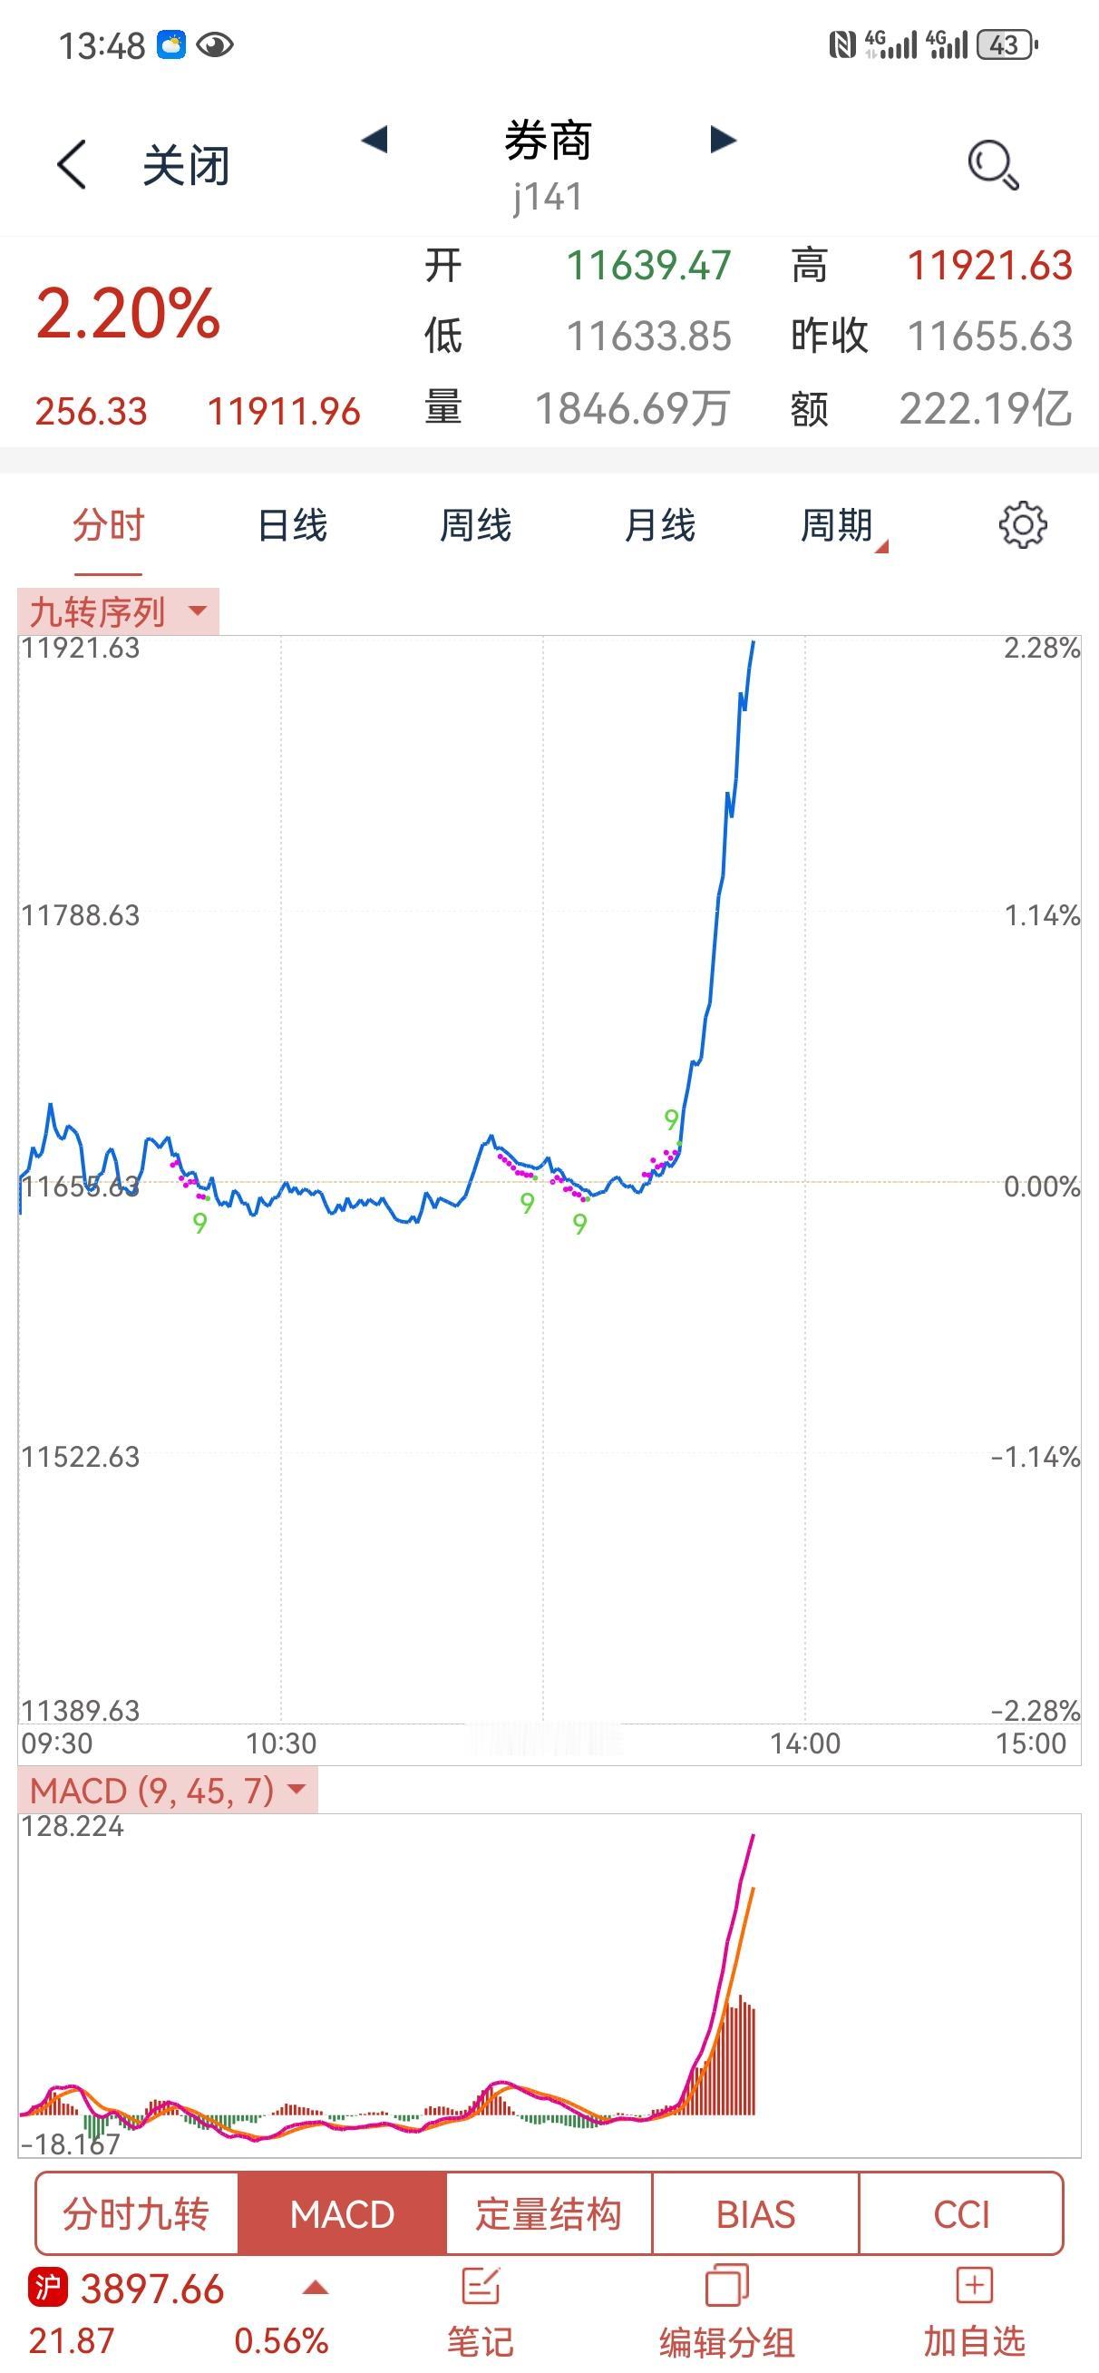Select the BIAS indicator option
The height and width of the screenshot is (2373, 1099).
pyautogui.click(x=755, y=2214)
